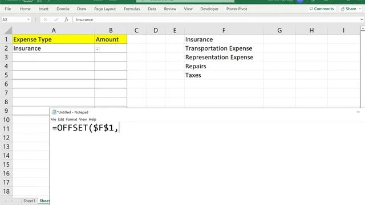The height and width of the screenshot is (205, 365).
Task: Open Notepad View menu
Action: (83, 119)
